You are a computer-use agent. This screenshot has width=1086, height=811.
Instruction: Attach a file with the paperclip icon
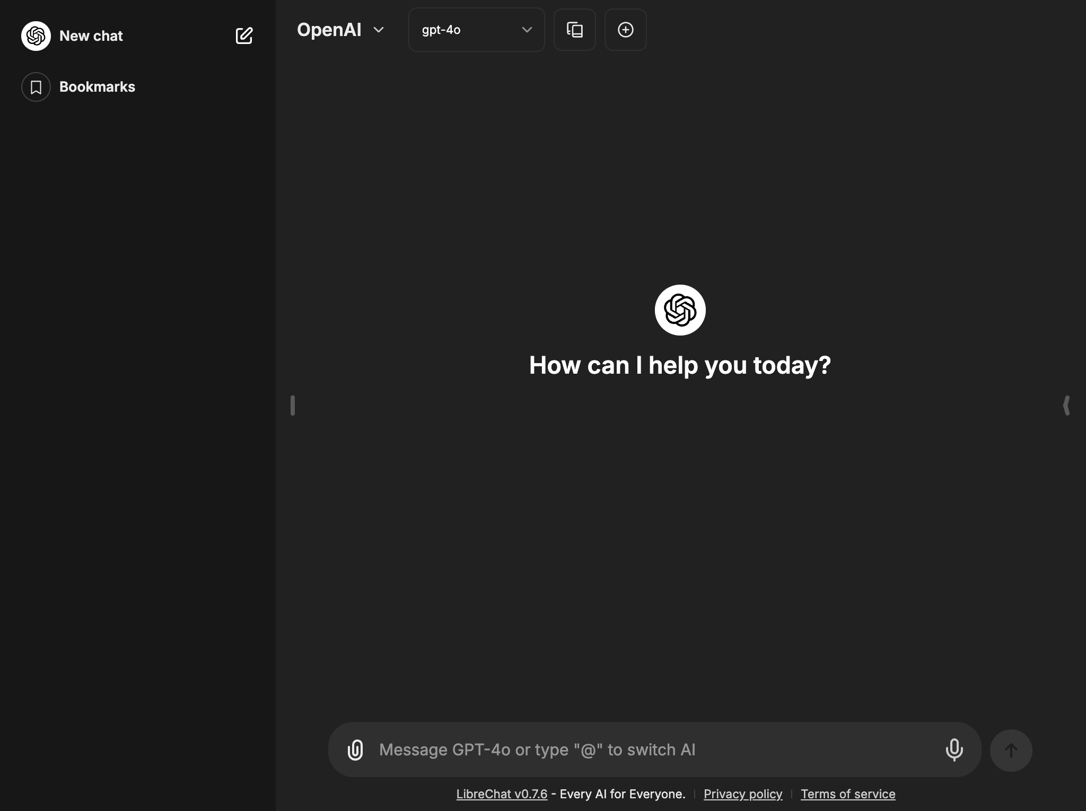[x=355, y=750]
